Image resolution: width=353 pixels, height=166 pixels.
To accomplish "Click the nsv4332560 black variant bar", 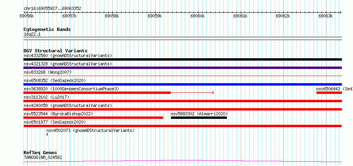I will [x=182, y=59].
